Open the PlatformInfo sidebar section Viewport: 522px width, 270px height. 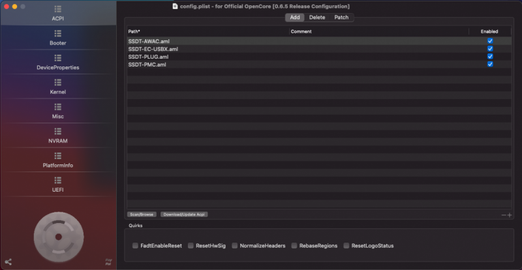pos(58,160)
